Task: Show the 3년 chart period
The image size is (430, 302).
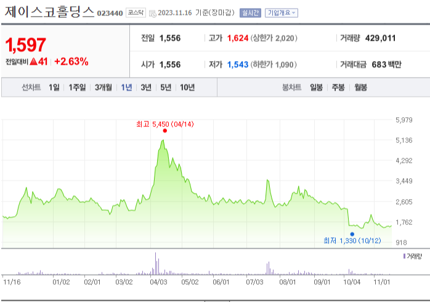Action: 146,88
